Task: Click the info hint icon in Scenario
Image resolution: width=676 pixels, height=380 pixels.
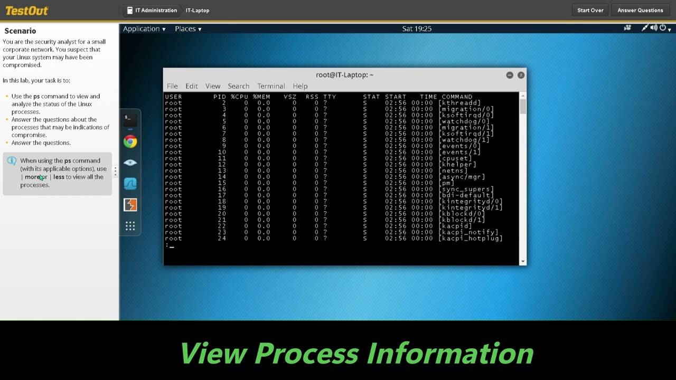Action: 12,161
